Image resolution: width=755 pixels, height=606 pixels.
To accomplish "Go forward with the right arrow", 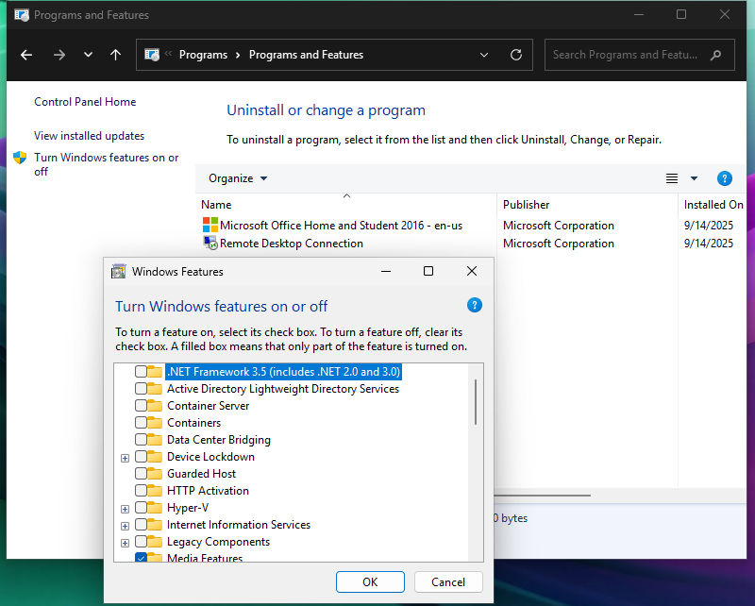I will pyautogui.click(x=59, y=55).
